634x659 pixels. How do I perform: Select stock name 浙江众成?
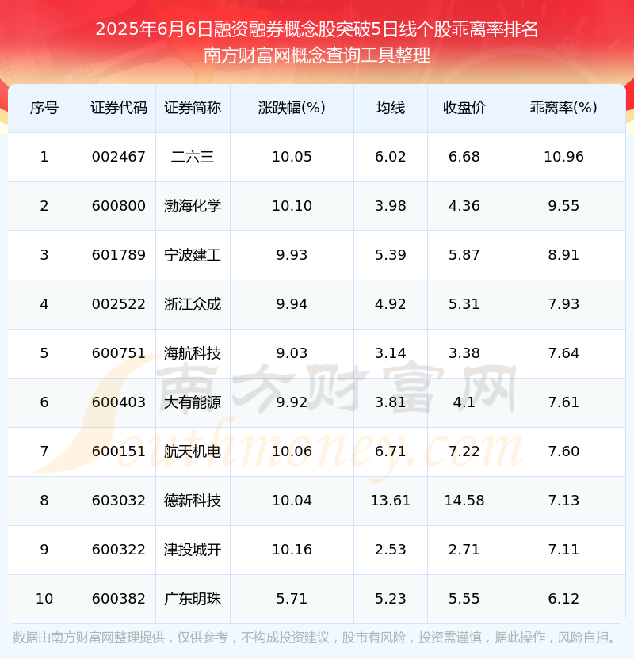193,304
